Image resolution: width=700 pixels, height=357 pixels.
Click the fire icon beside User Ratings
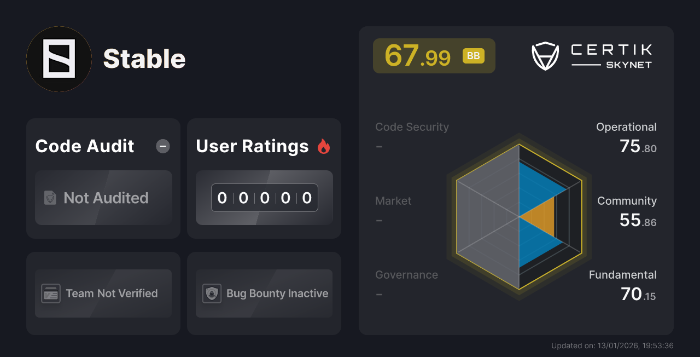(325, 146)
